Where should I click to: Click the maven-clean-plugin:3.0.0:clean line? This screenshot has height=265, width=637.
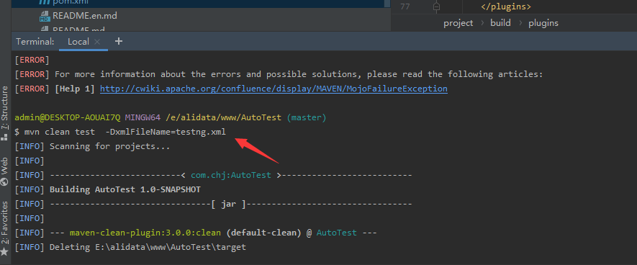[196, 233]
